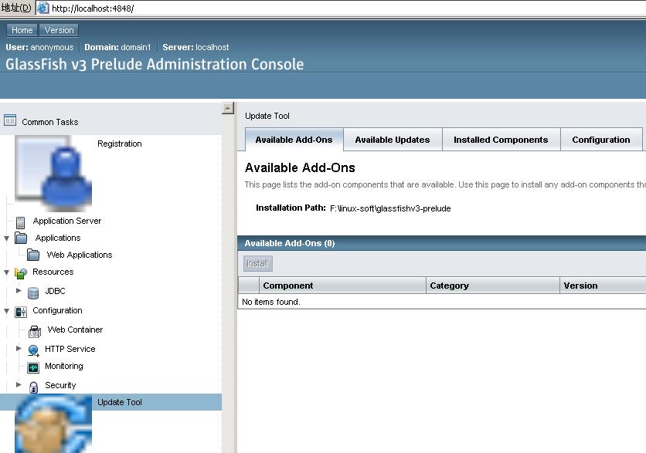Open the Registration tree item
This screenshot has width=646, height=453.
click(x=120, y=144)
